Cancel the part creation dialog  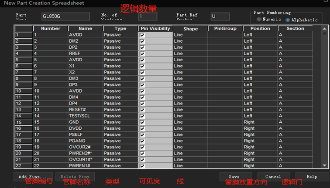[x=274, y=177]
